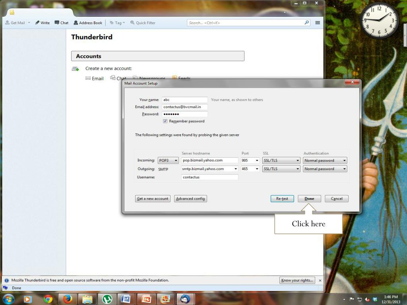Screen dimensions: 407x305
Task: Cancel the Mail Account Setup dialog
Action: tap(337, 199)
